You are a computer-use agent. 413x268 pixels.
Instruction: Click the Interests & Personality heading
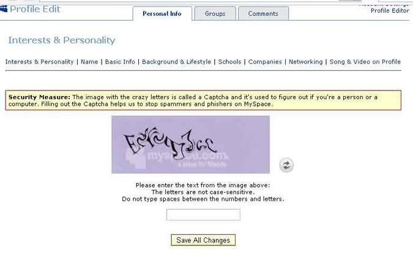tap(62, 40)
